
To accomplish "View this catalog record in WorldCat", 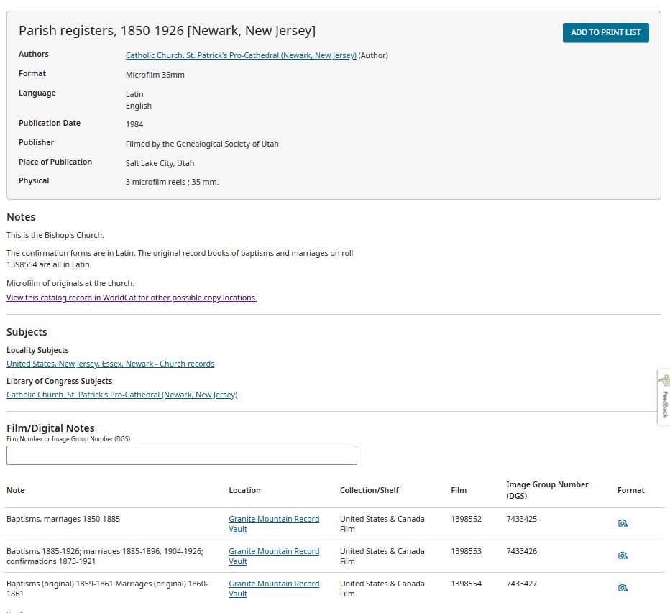I will (x=132, y=298).
